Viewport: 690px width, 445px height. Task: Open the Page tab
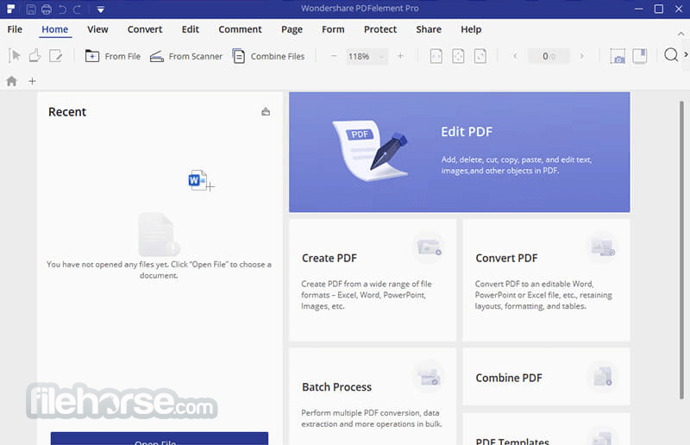click(292, 29)
